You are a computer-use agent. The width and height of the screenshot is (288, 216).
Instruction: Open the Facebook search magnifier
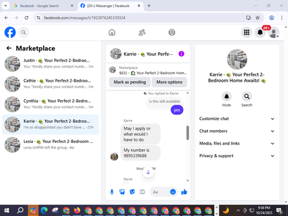click(24, 32)
